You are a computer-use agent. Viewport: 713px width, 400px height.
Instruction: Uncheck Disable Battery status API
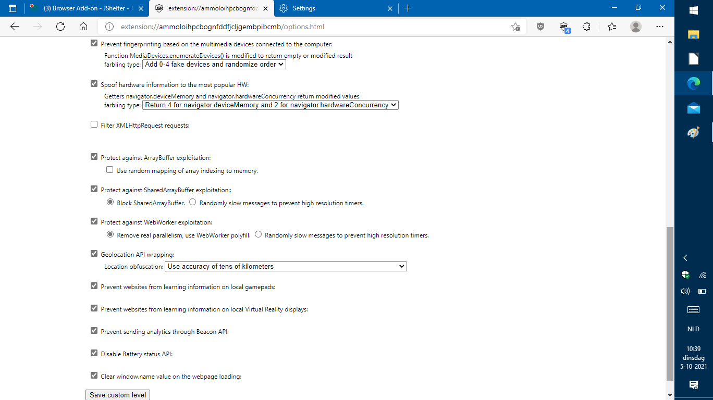pyautogui.click(x=94, y=353)
